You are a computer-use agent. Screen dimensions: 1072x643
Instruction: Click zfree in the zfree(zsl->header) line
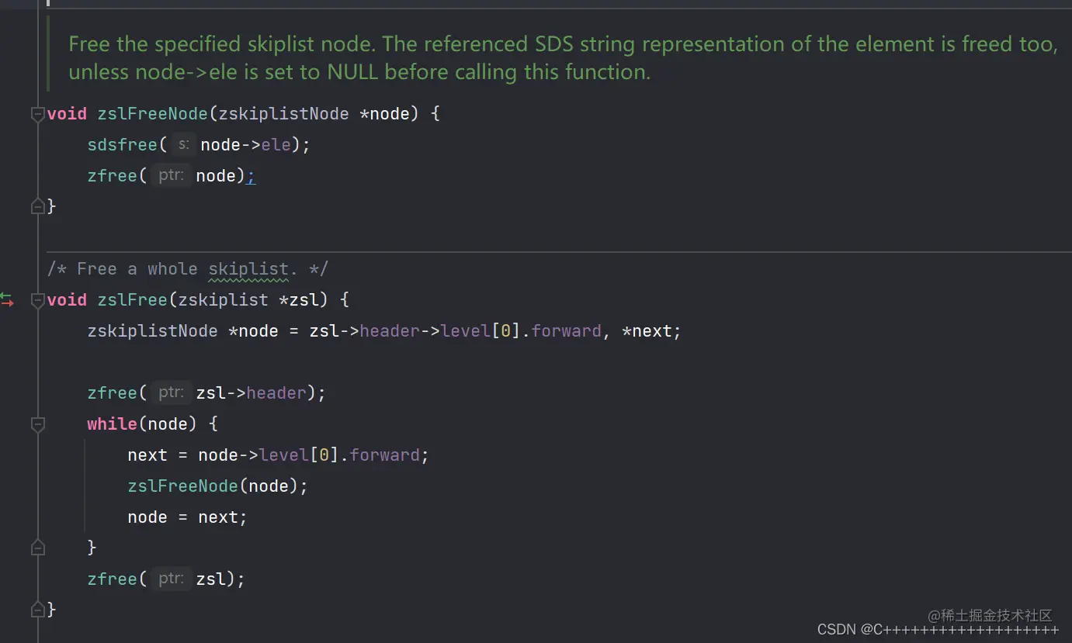coord(113,393)
